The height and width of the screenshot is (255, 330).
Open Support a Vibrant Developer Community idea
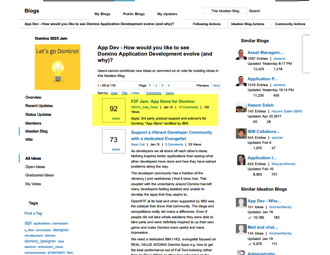coord(171,135)
